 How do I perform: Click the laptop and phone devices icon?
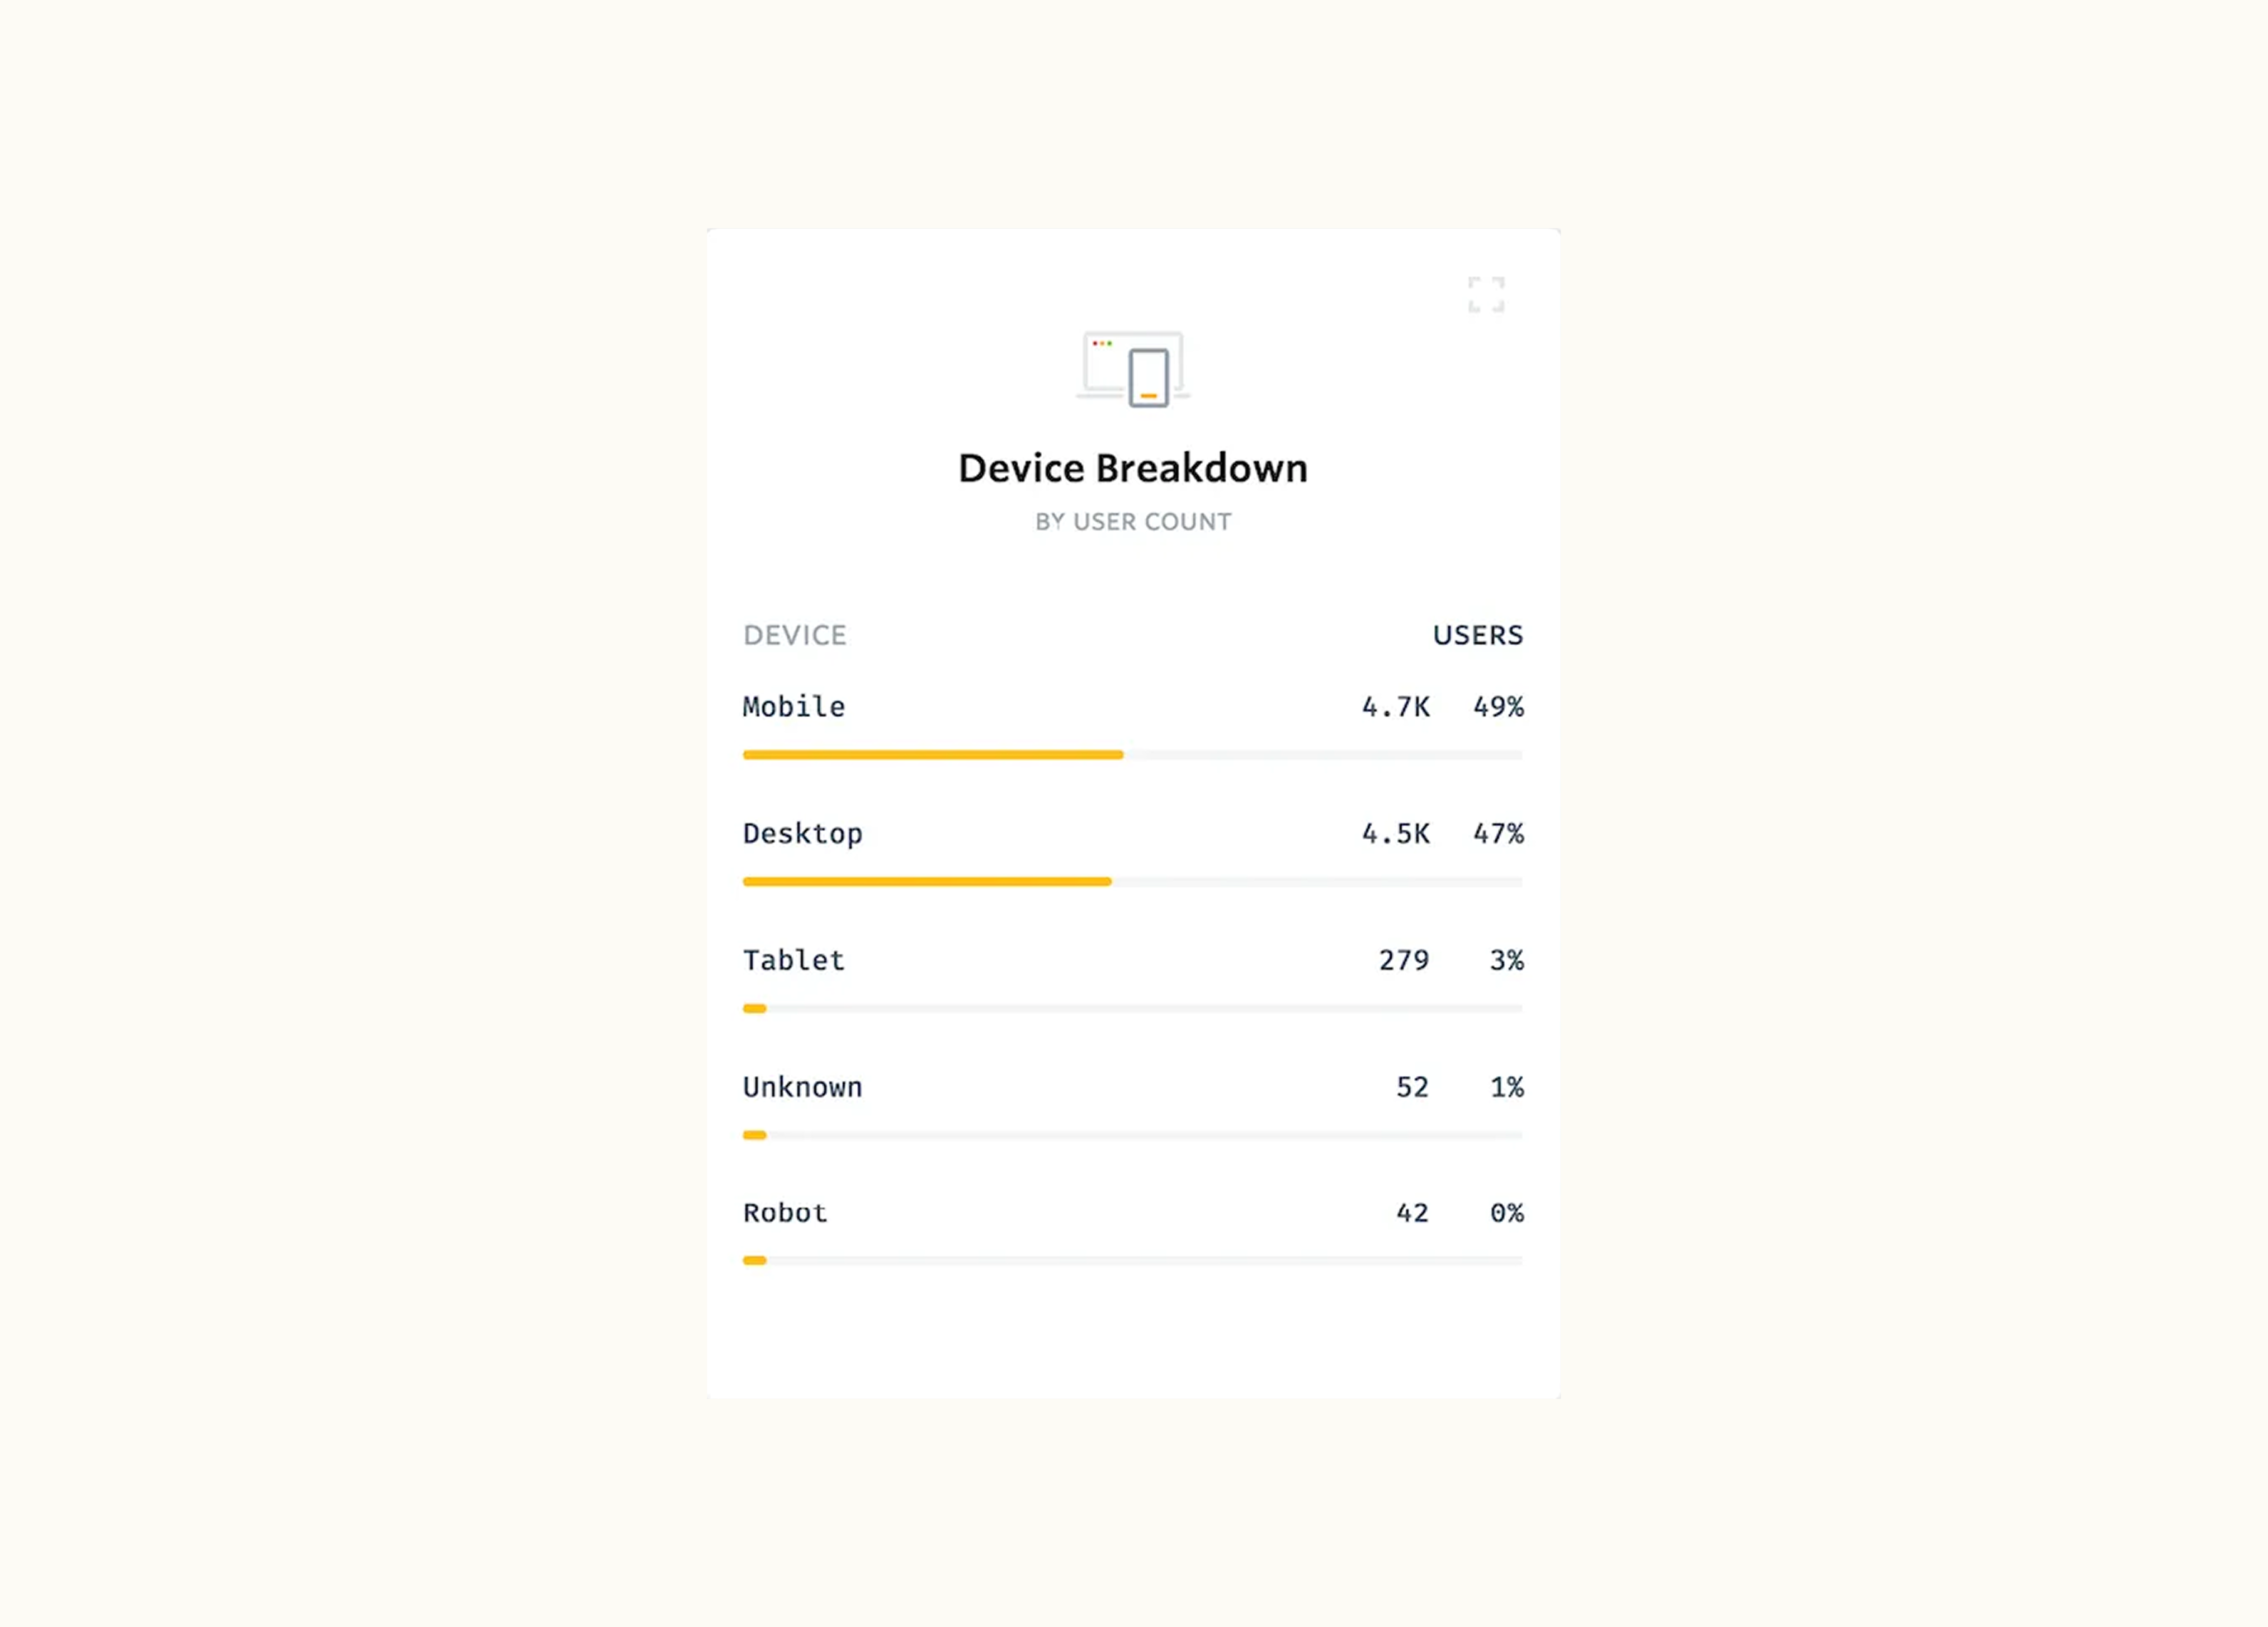pyautogui.click(x=1133, y=369)
